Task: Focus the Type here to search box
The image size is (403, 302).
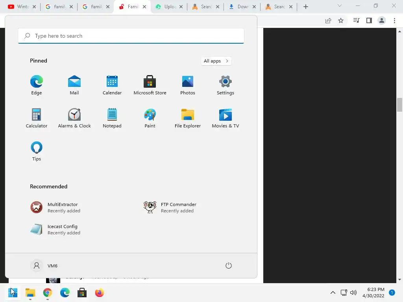Action: pos(131,36)
